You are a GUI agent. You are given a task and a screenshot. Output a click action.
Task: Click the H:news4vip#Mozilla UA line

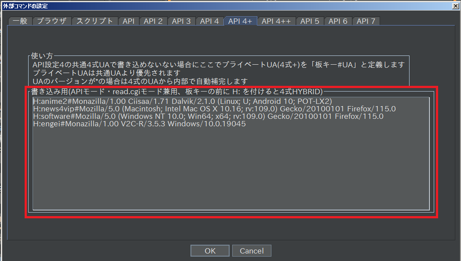point(214,109)
